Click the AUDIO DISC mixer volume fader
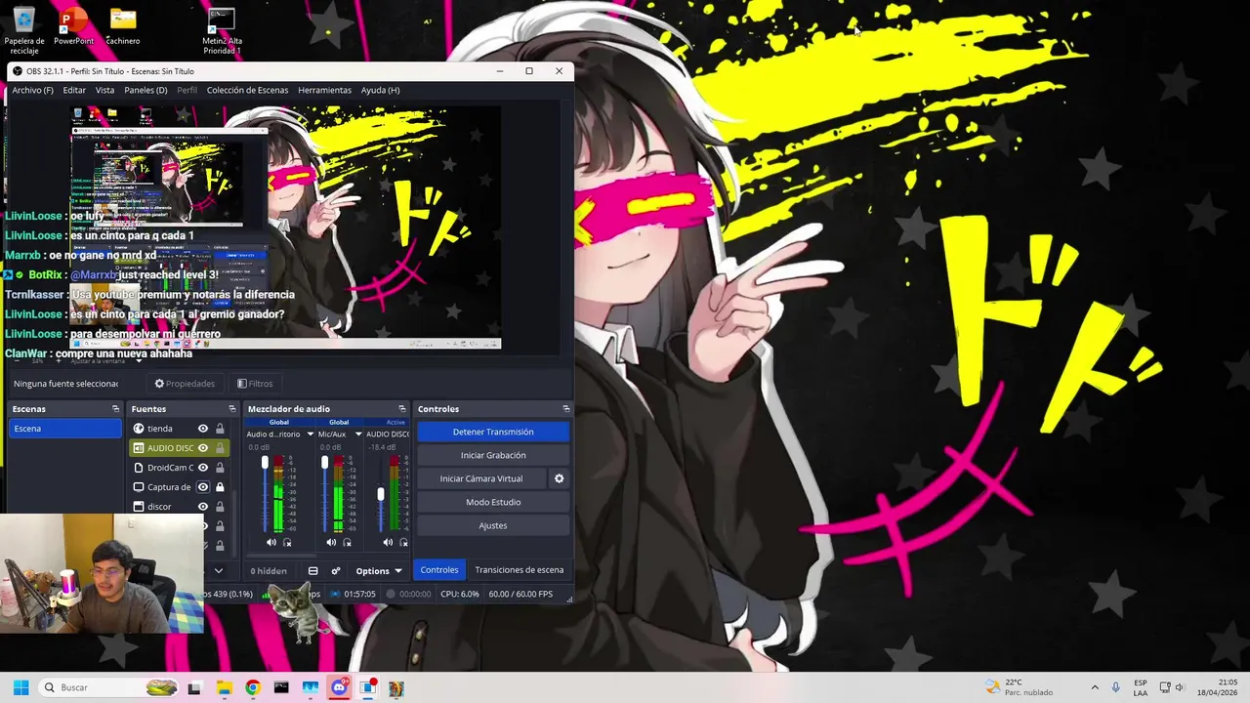1250x703 pixels. point(381,494)
